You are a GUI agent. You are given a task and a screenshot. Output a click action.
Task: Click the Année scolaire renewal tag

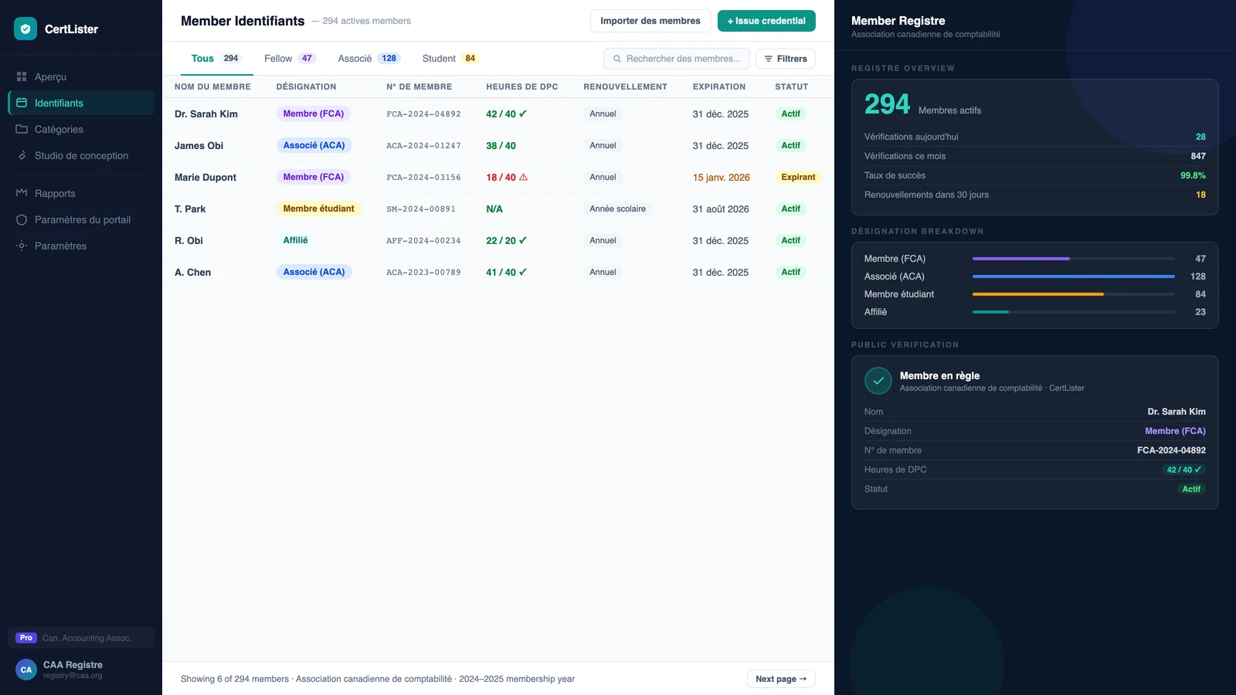click(617, 208)
